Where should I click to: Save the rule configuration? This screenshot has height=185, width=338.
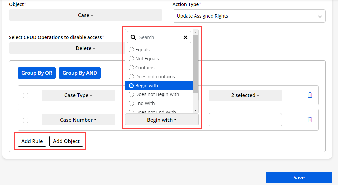point(299,177)
